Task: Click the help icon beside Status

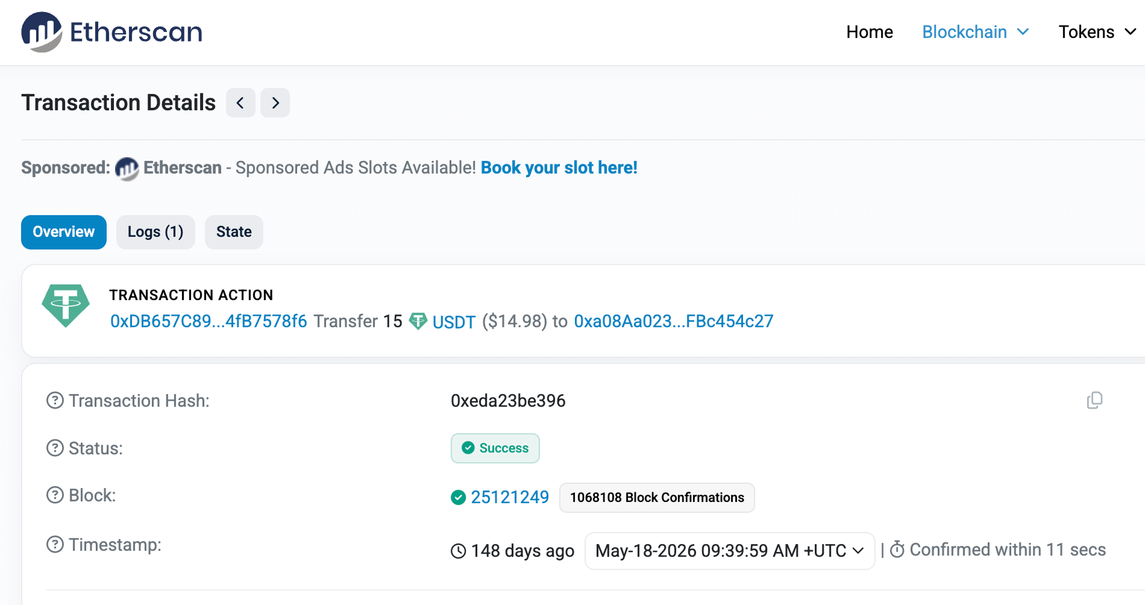Action: [x=55, y=448]
